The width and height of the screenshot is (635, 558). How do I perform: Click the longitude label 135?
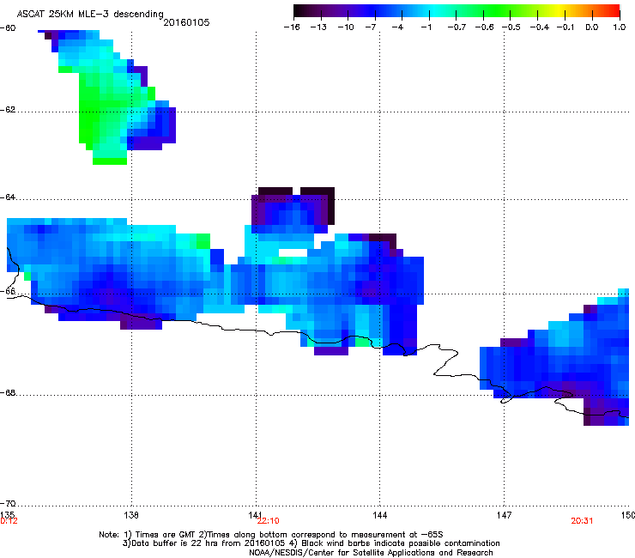pos(7,514)
